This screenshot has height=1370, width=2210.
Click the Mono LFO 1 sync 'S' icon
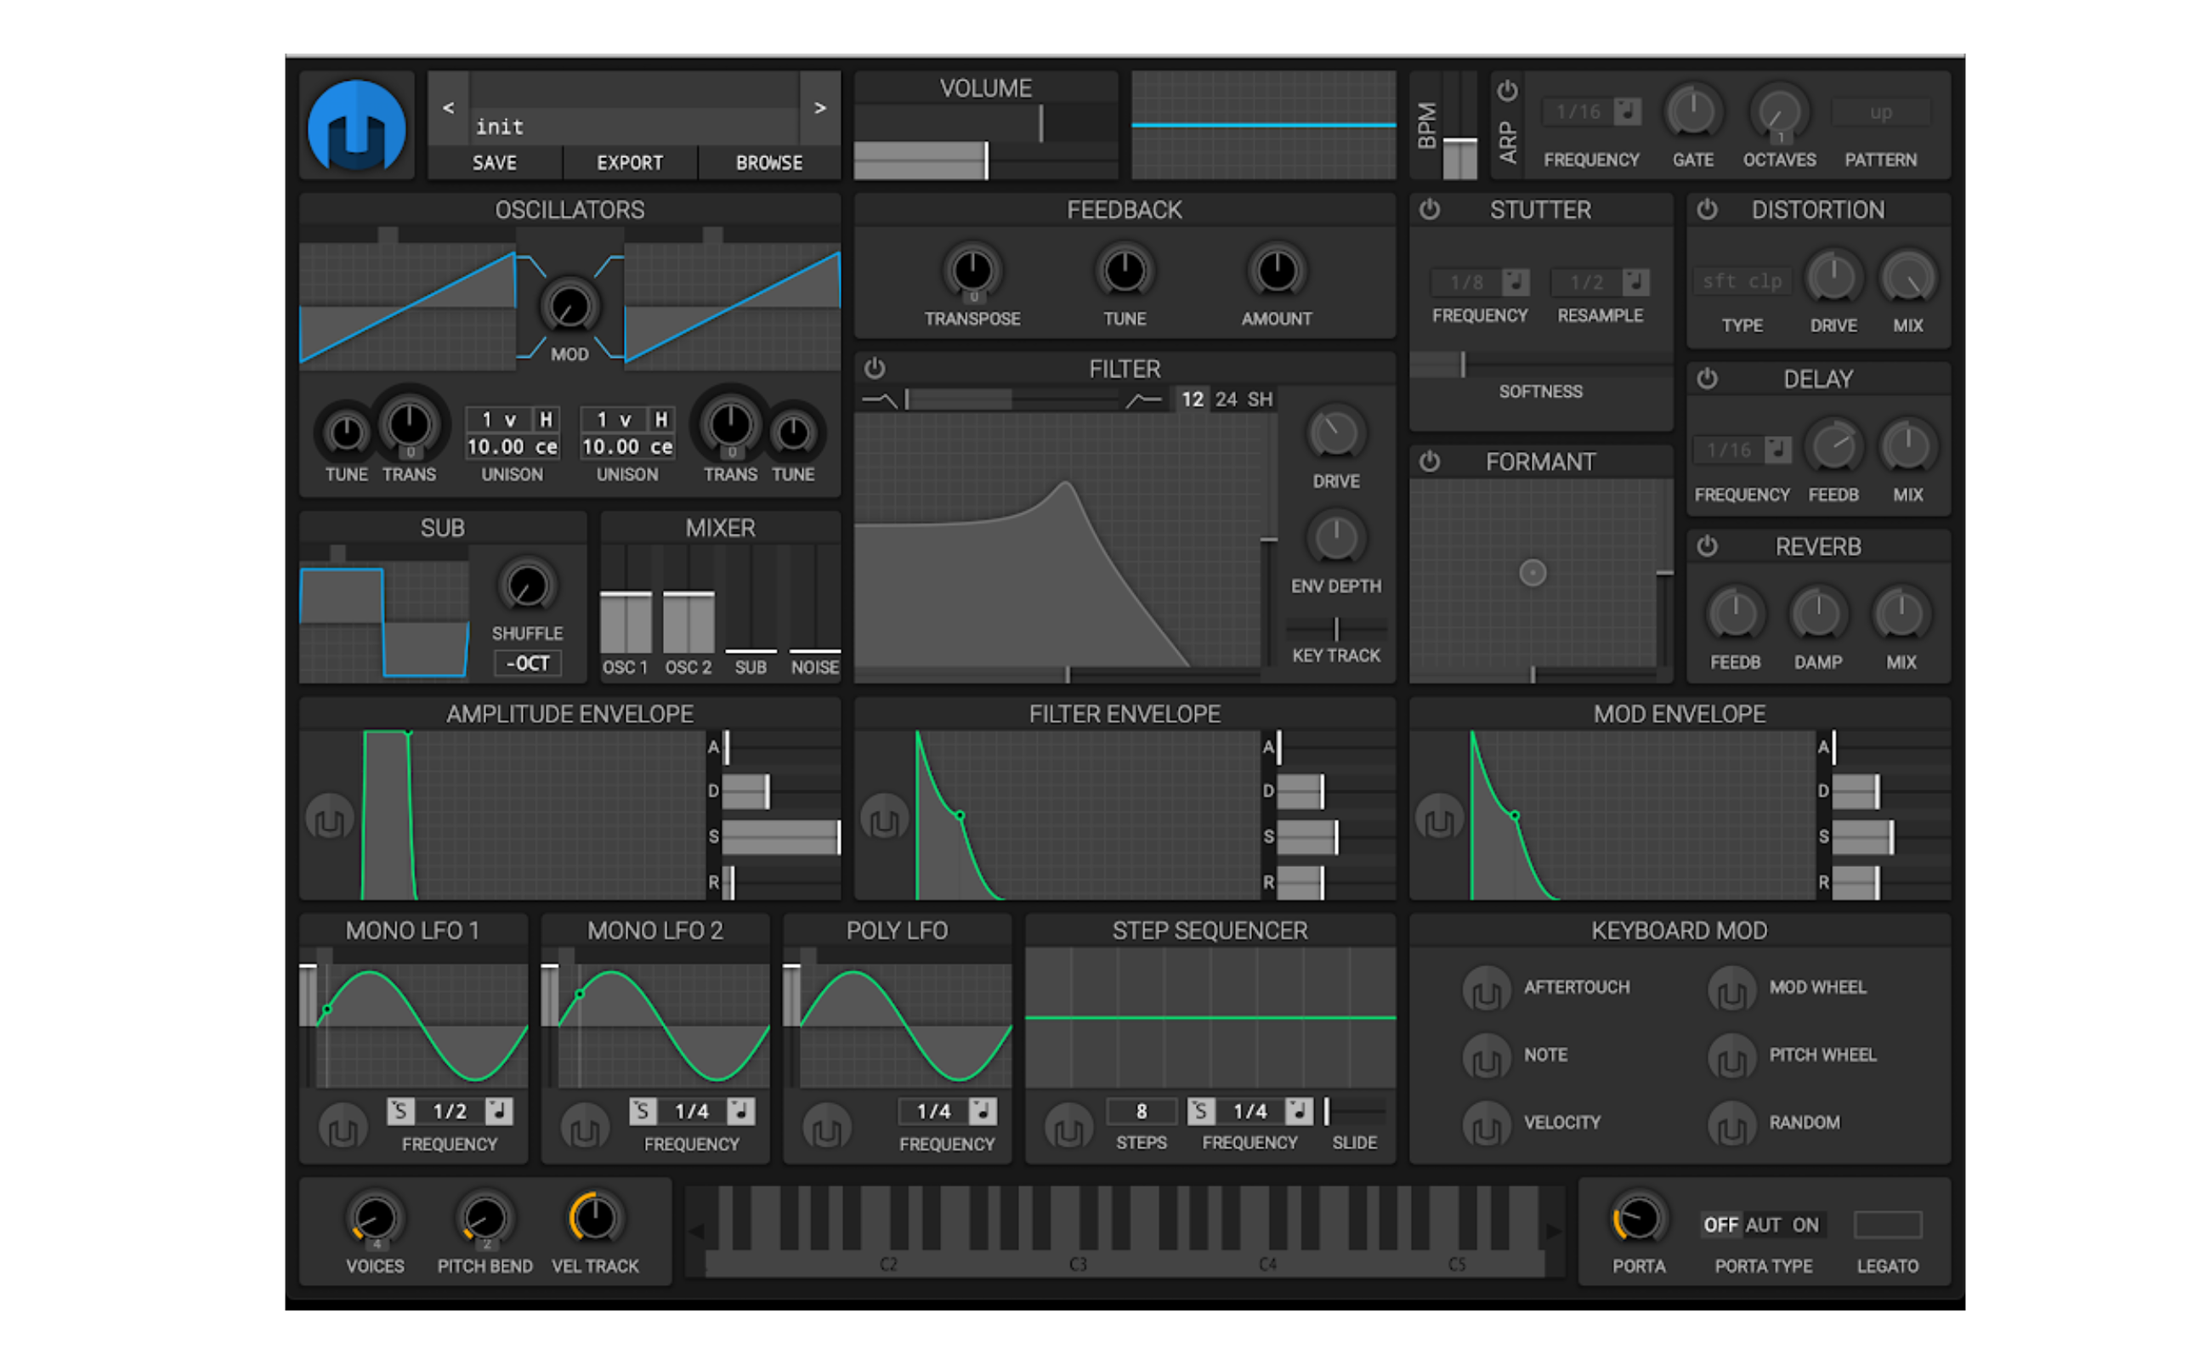[399, 1111]
